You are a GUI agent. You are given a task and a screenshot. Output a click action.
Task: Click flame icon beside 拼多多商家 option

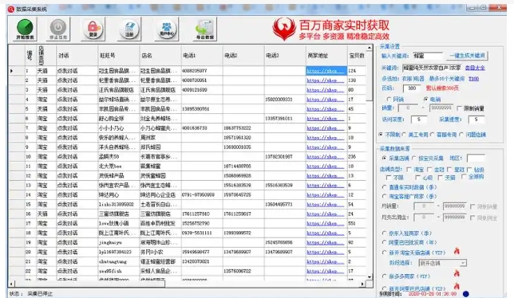tap(457, 273)
